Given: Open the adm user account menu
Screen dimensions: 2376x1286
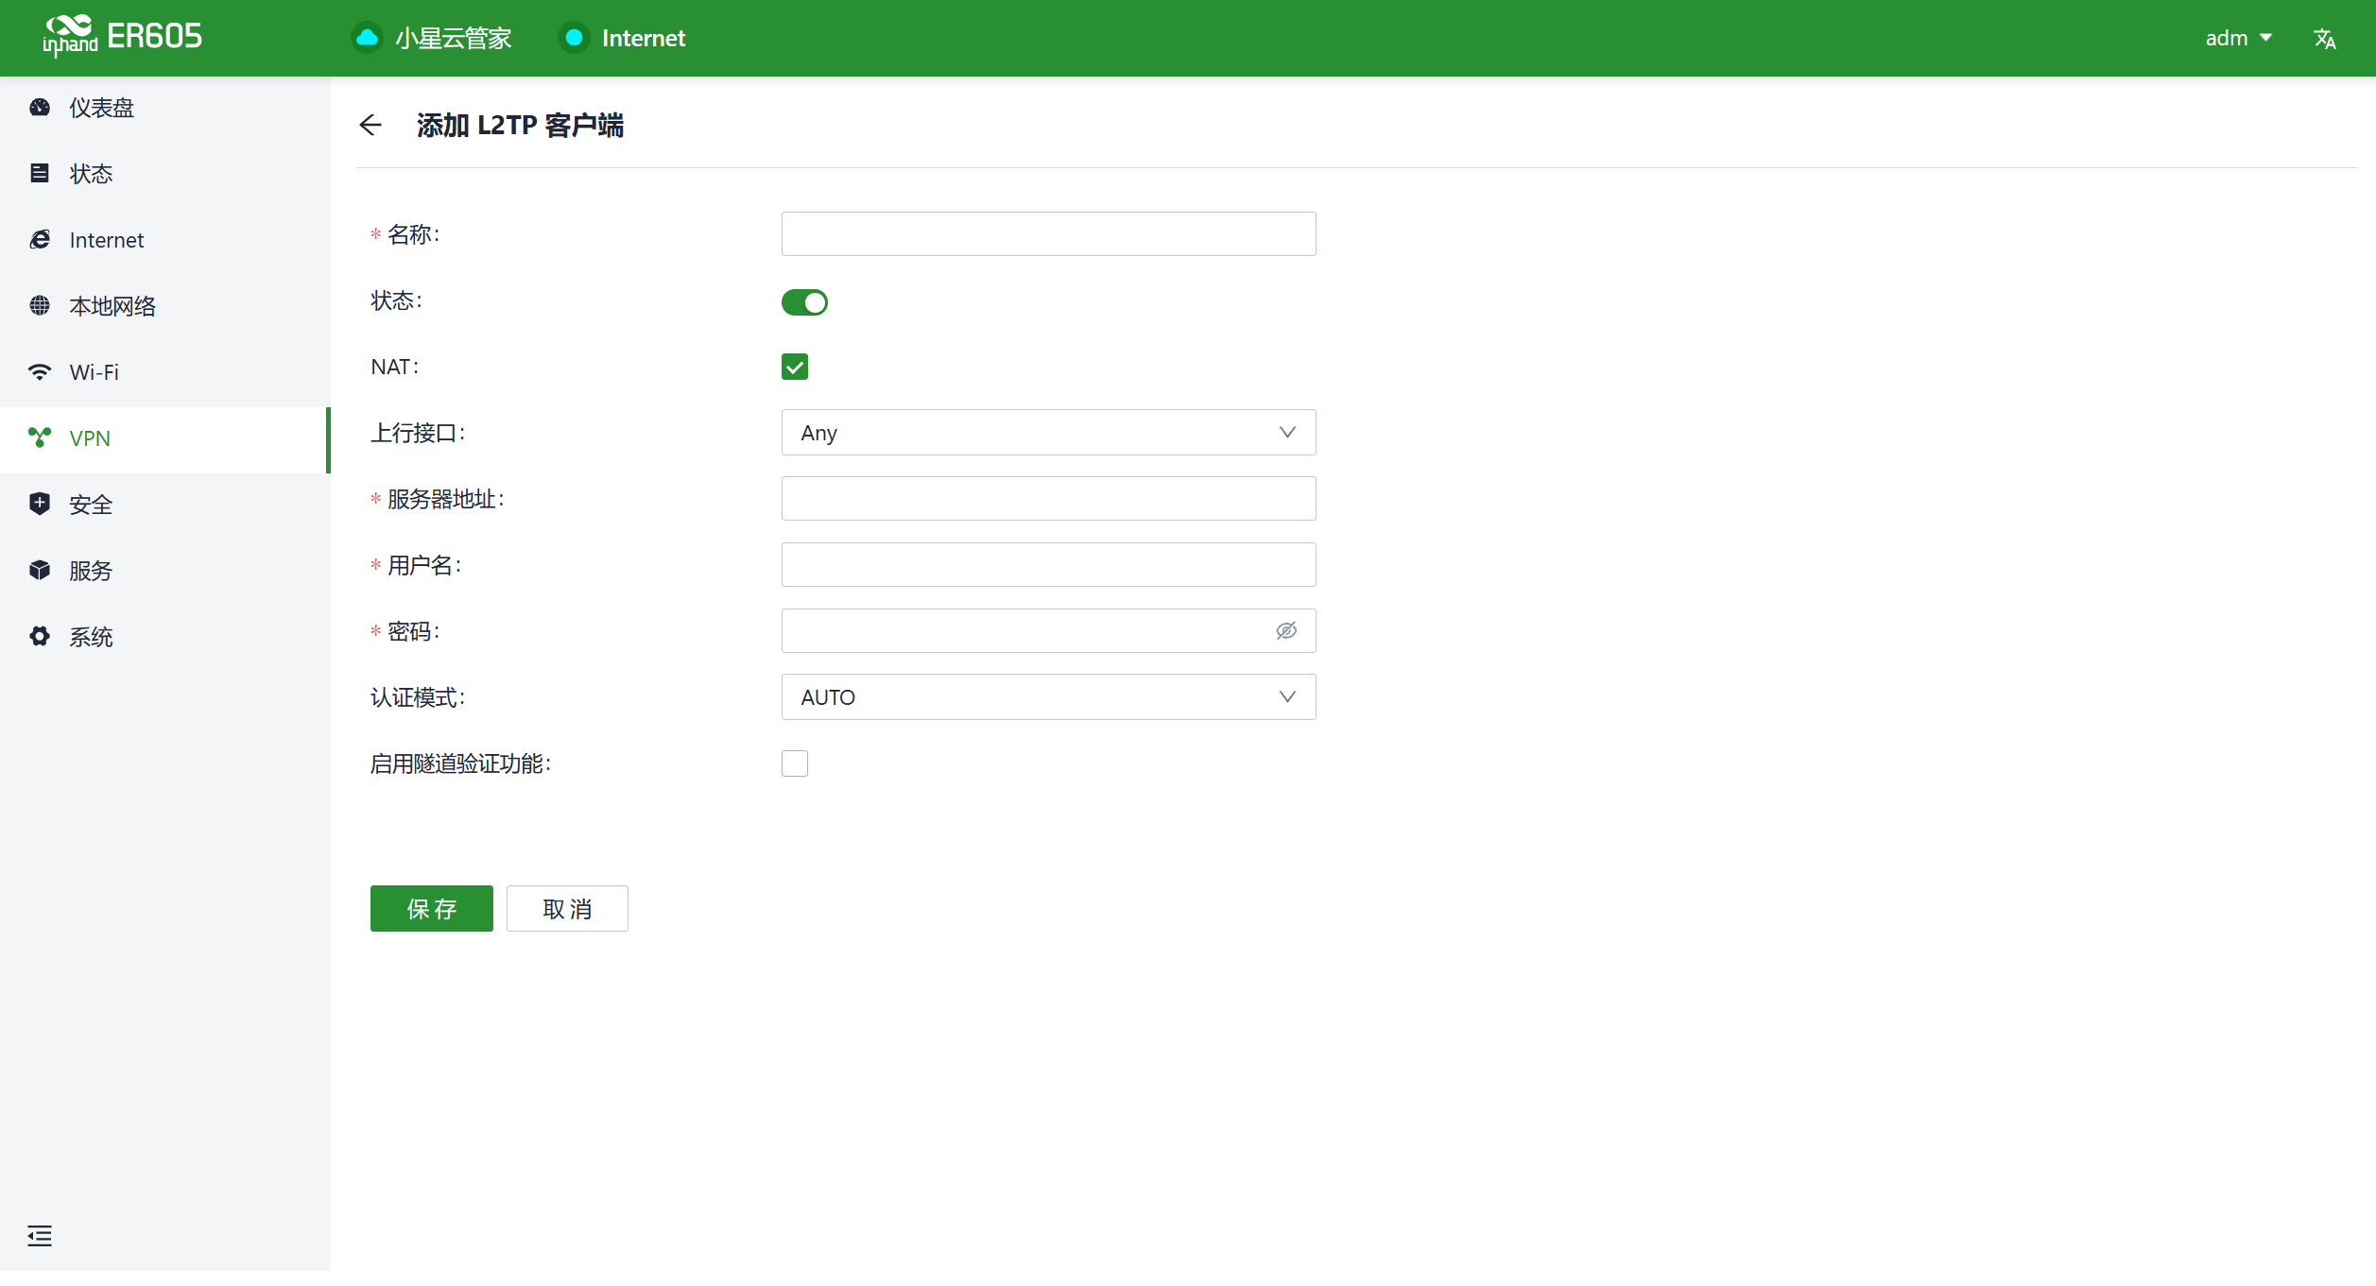Looking at the screenshot, I should (x=2237, y=39).
